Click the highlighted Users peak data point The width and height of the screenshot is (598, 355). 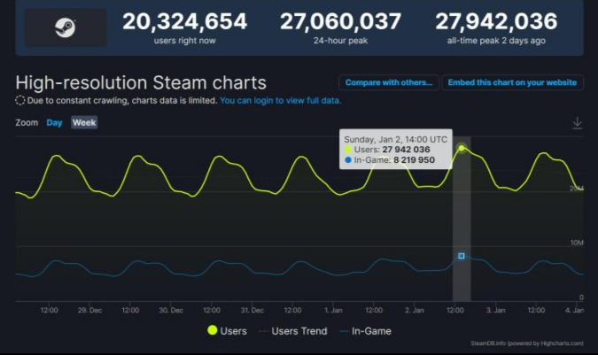point(462,148)
